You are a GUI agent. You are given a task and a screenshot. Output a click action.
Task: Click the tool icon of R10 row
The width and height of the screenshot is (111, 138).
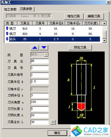click(x=7, y=29)
